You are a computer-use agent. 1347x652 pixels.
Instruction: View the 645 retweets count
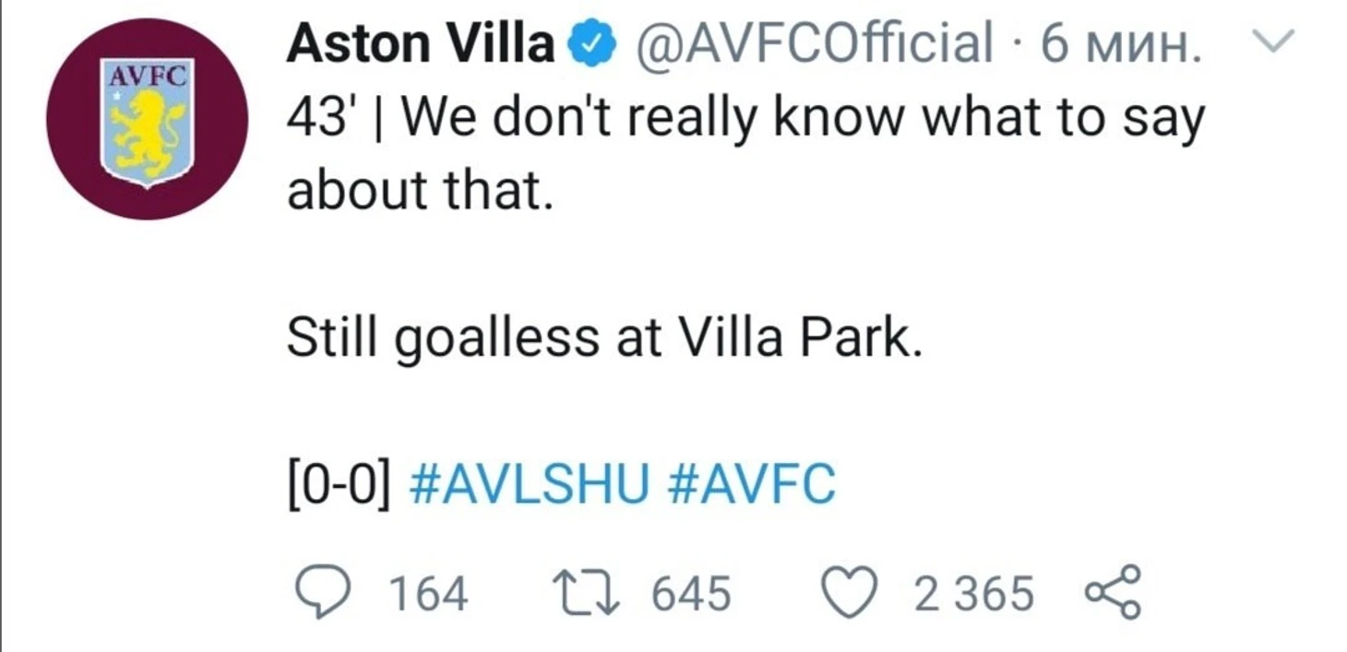point(691,593)
